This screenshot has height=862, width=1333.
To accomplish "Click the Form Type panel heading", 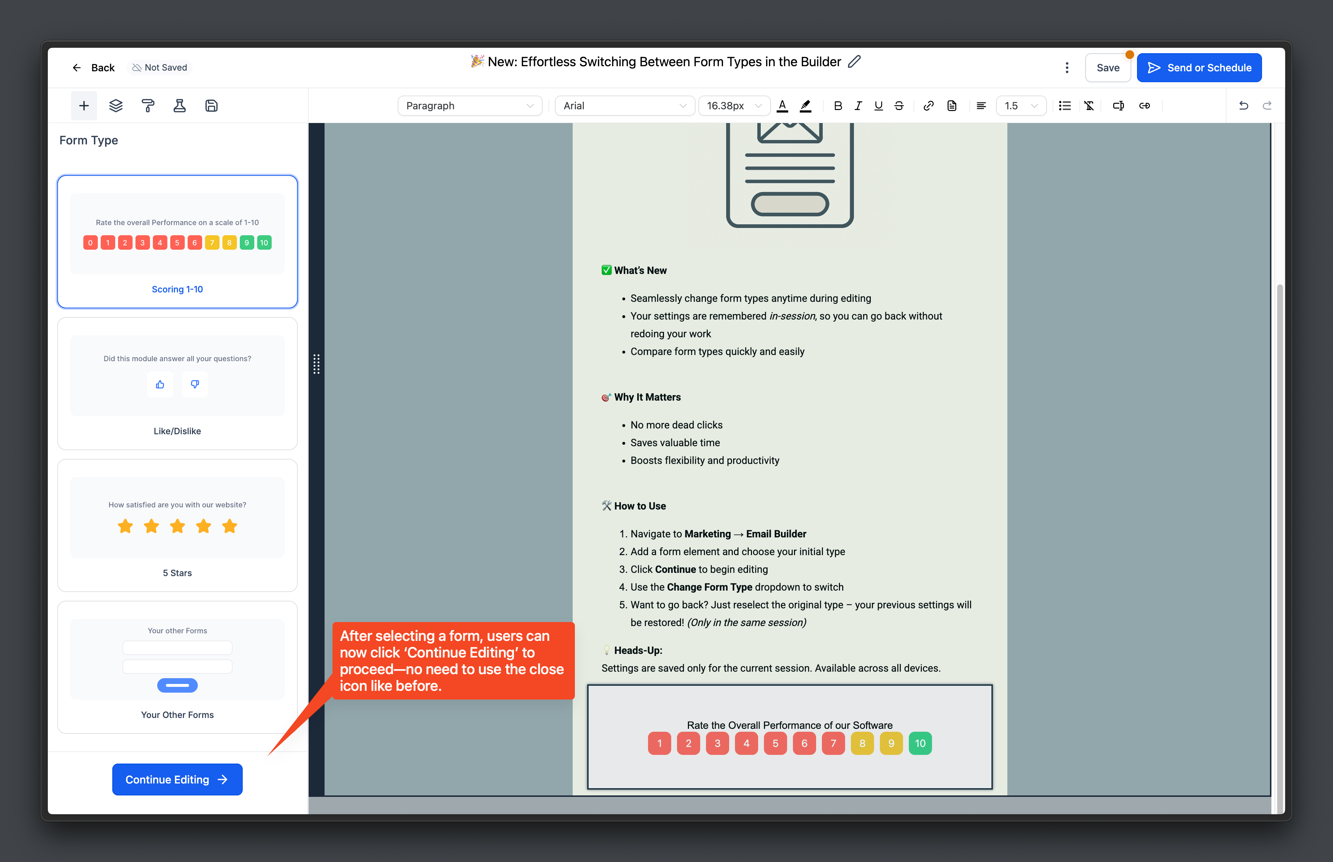I will tap(88, 140).
